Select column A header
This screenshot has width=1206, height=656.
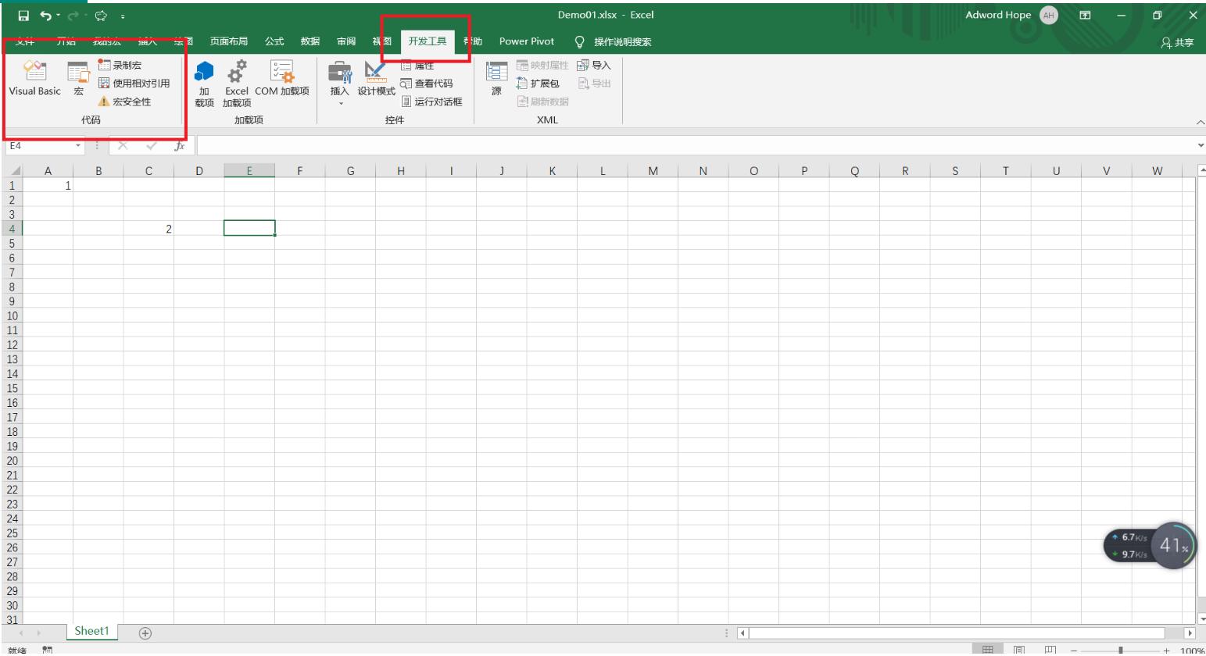[48, 171]
